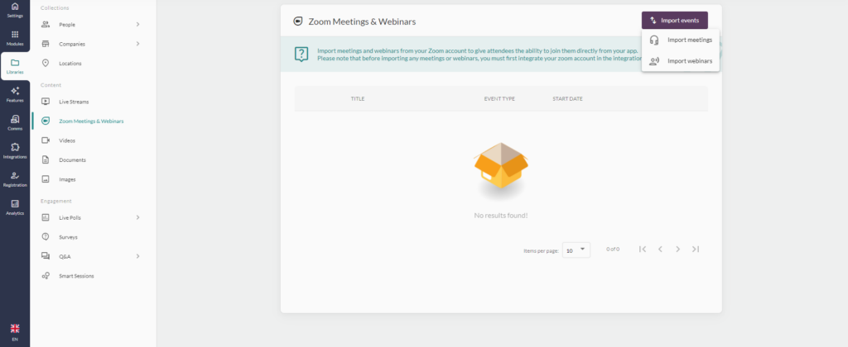848x347 pixels.
Task: Jump to the last page arrow
Action: [x=696, y=249]
